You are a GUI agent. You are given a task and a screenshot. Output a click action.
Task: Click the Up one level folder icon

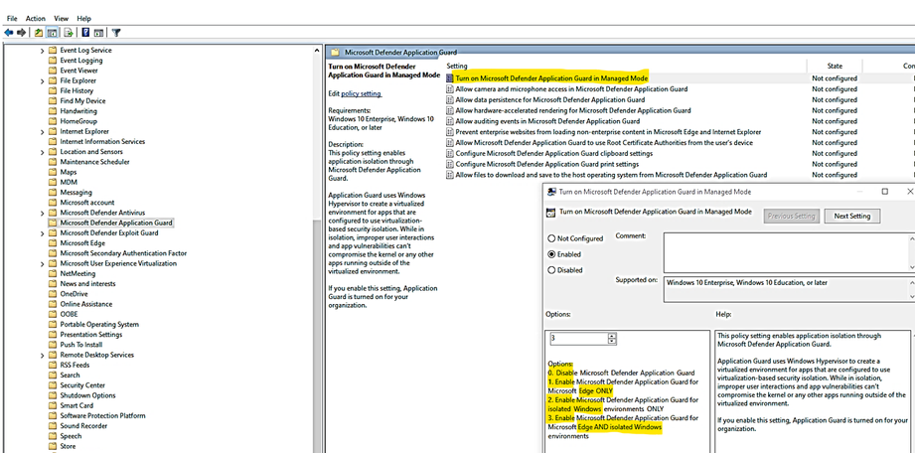pos(39,33)
